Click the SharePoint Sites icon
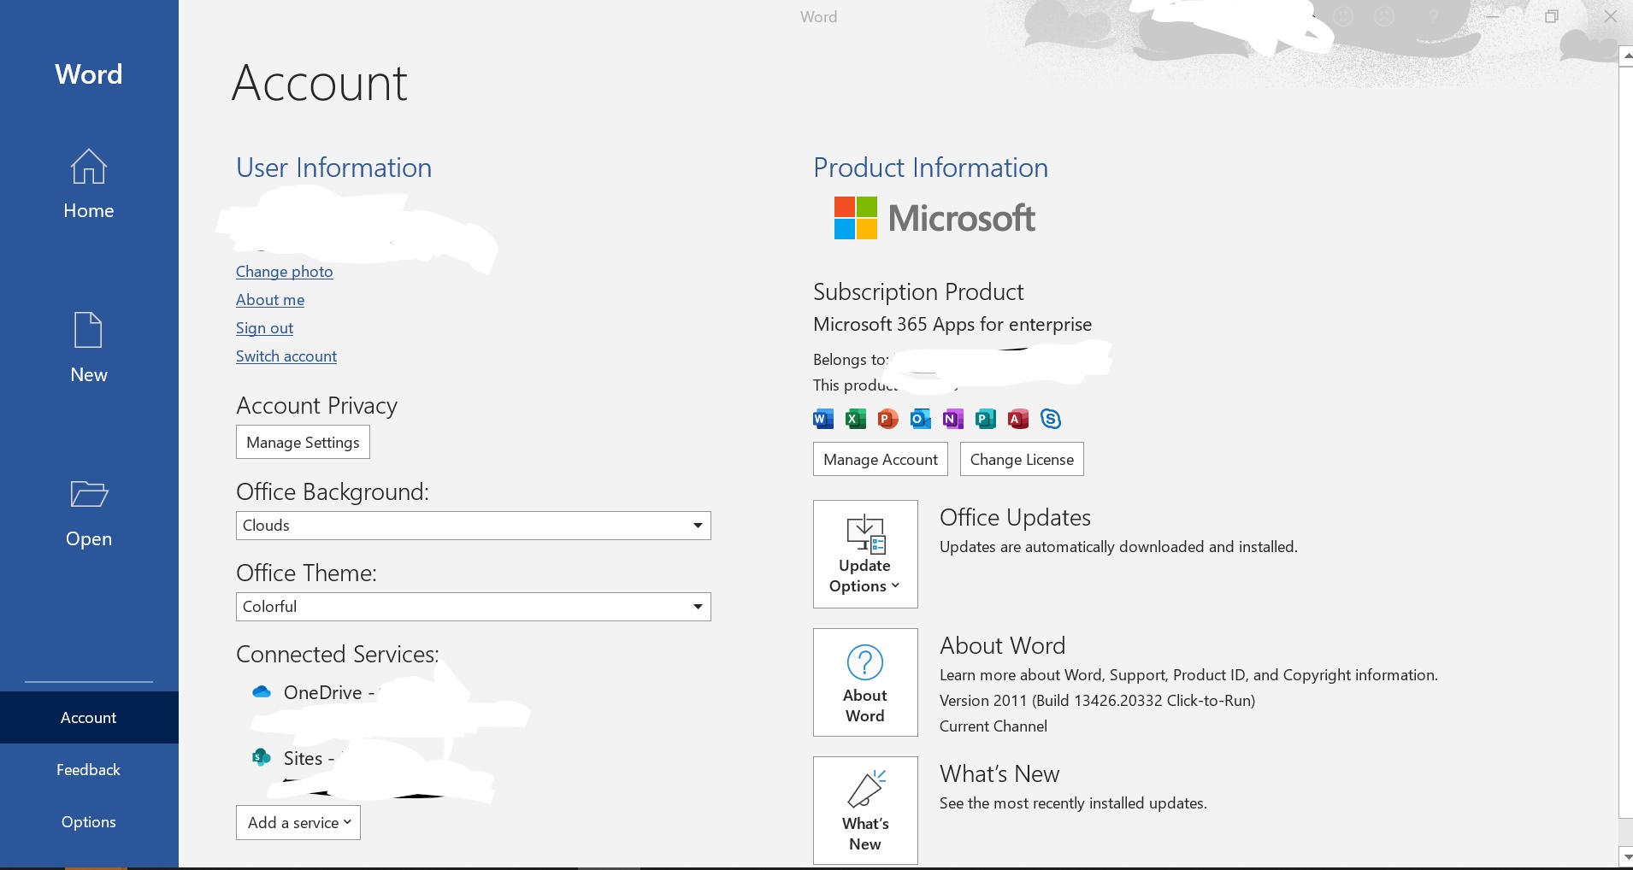Screen dimensions: 1633x870 [x=262, y=758]
